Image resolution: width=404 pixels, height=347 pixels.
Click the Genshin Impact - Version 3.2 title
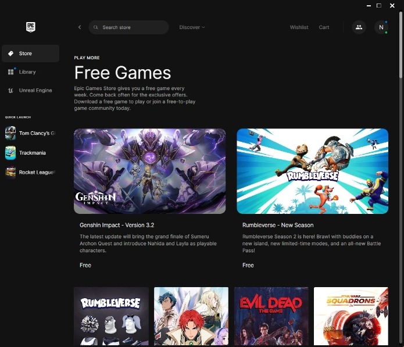tap(117, 225)
